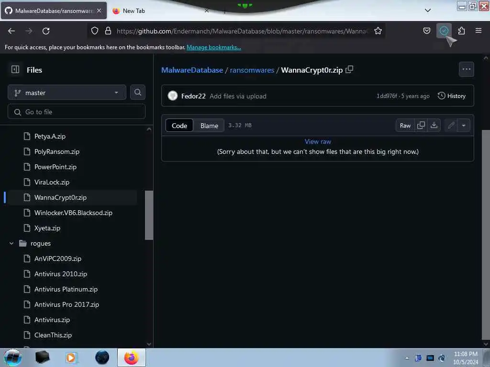Open commit 1dd976f link
The image size is (490, 367).
pos(387,96)
